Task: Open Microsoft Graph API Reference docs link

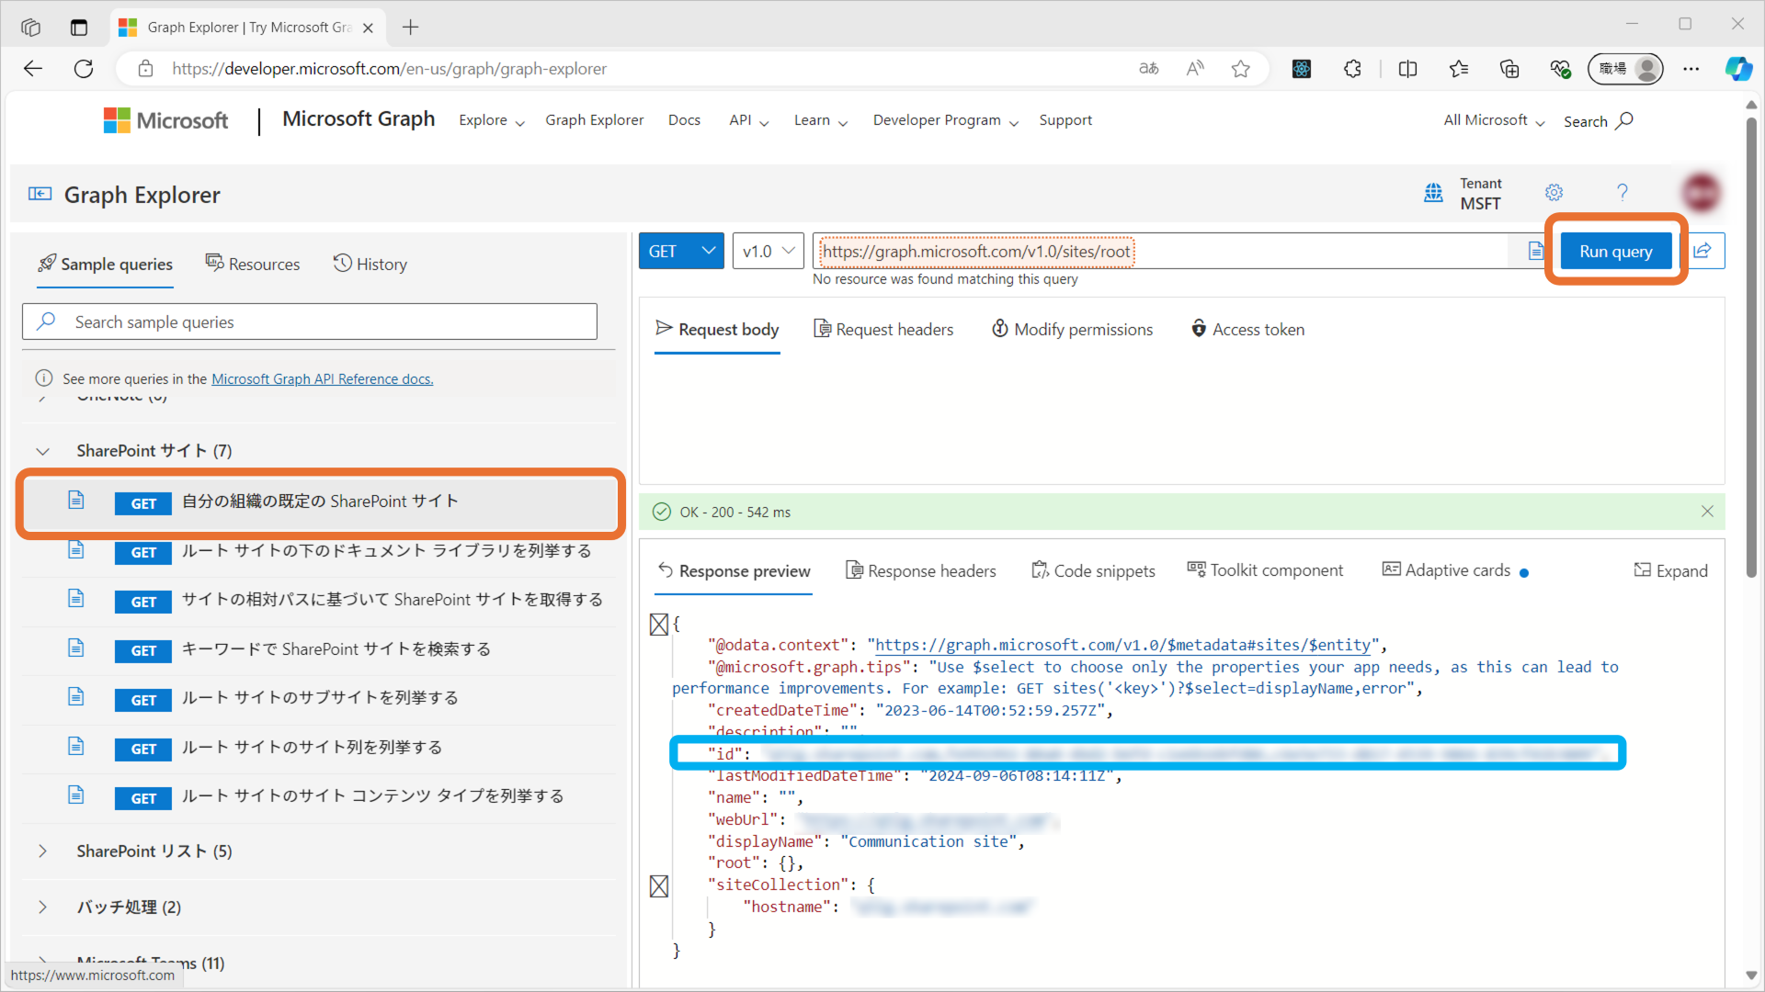Action: tap(322, 378)
